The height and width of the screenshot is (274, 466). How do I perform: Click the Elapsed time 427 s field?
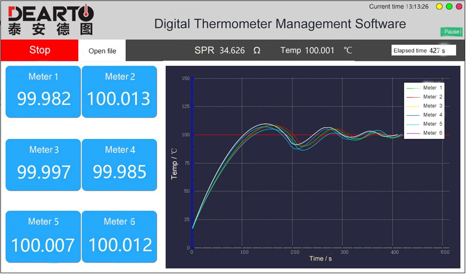[423, 50]
